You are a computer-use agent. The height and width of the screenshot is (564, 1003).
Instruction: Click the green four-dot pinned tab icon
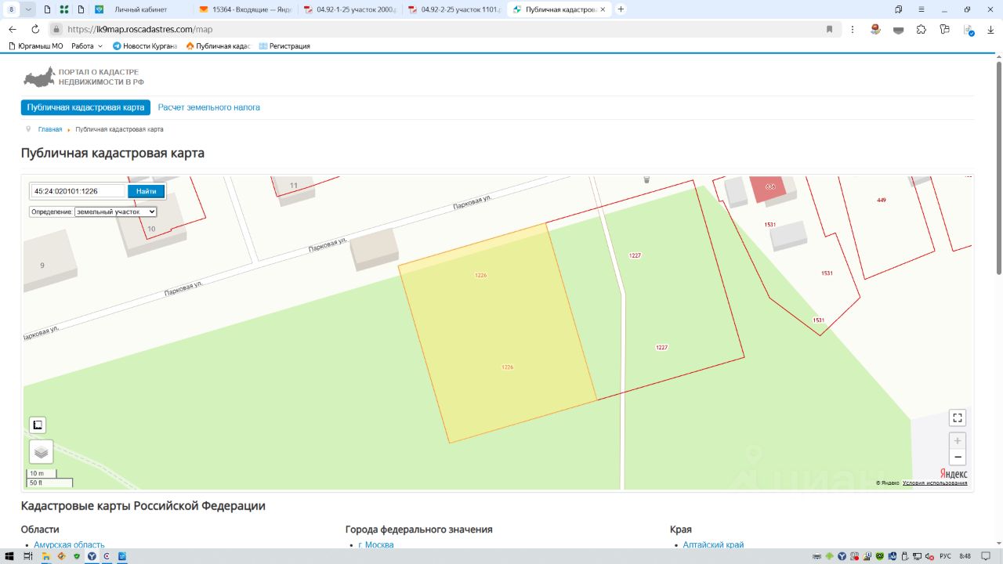(x=63, y=9)
